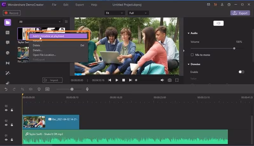The height and width of the screenshot is (146, 254).
Task: Click the fit-timeline icon next to marker
Action: pos(47,89)
